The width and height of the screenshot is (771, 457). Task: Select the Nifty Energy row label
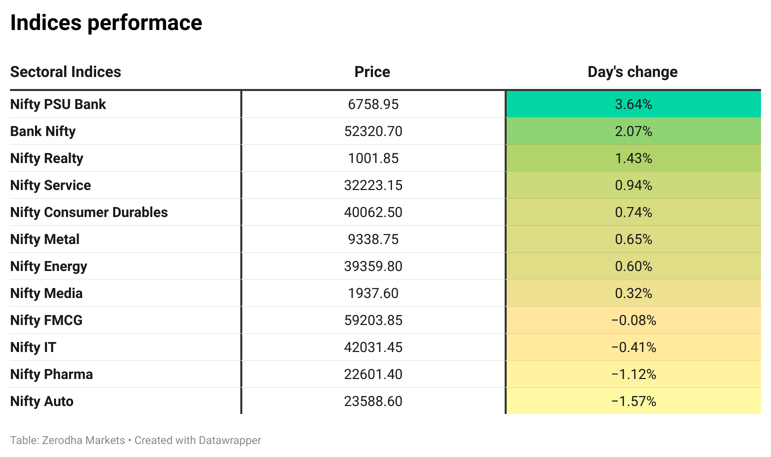49,266
